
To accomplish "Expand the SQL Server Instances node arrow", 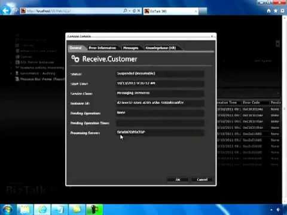I will [11, 62].
